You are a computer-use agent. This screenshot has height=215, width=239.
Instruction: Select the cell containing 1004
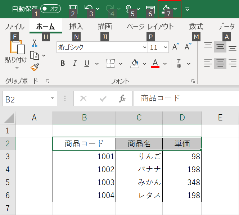click(x=84, y=196)
